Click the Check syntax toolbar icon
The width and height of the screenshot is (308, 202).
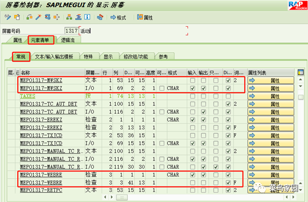pos(47,17)
